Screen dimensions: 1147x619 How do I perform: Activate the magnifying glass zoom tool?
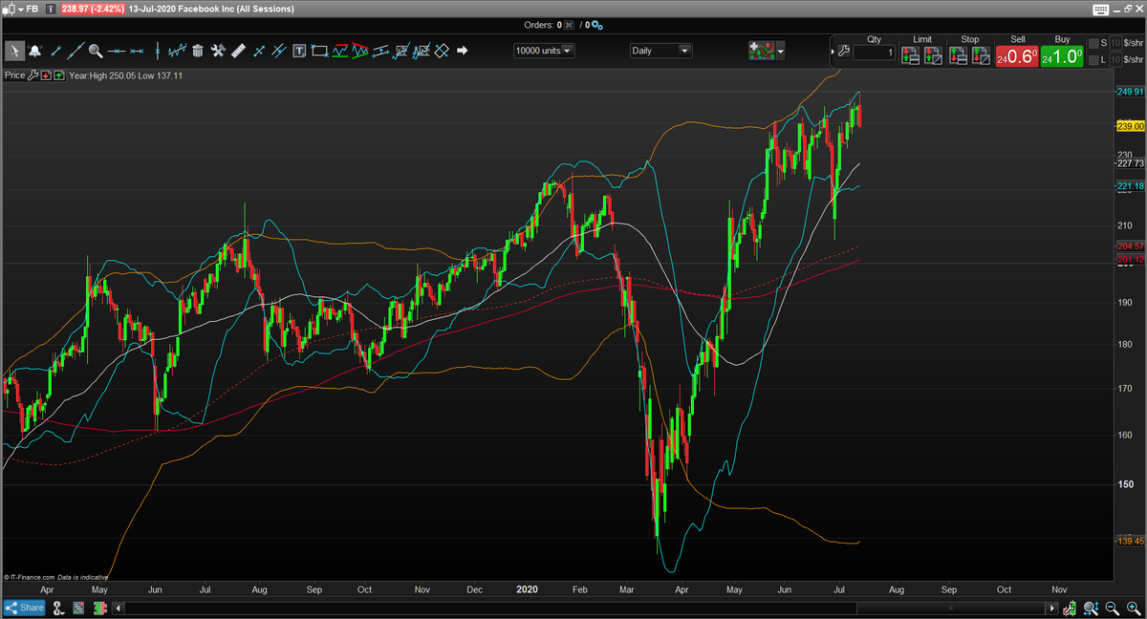point(96,51)
